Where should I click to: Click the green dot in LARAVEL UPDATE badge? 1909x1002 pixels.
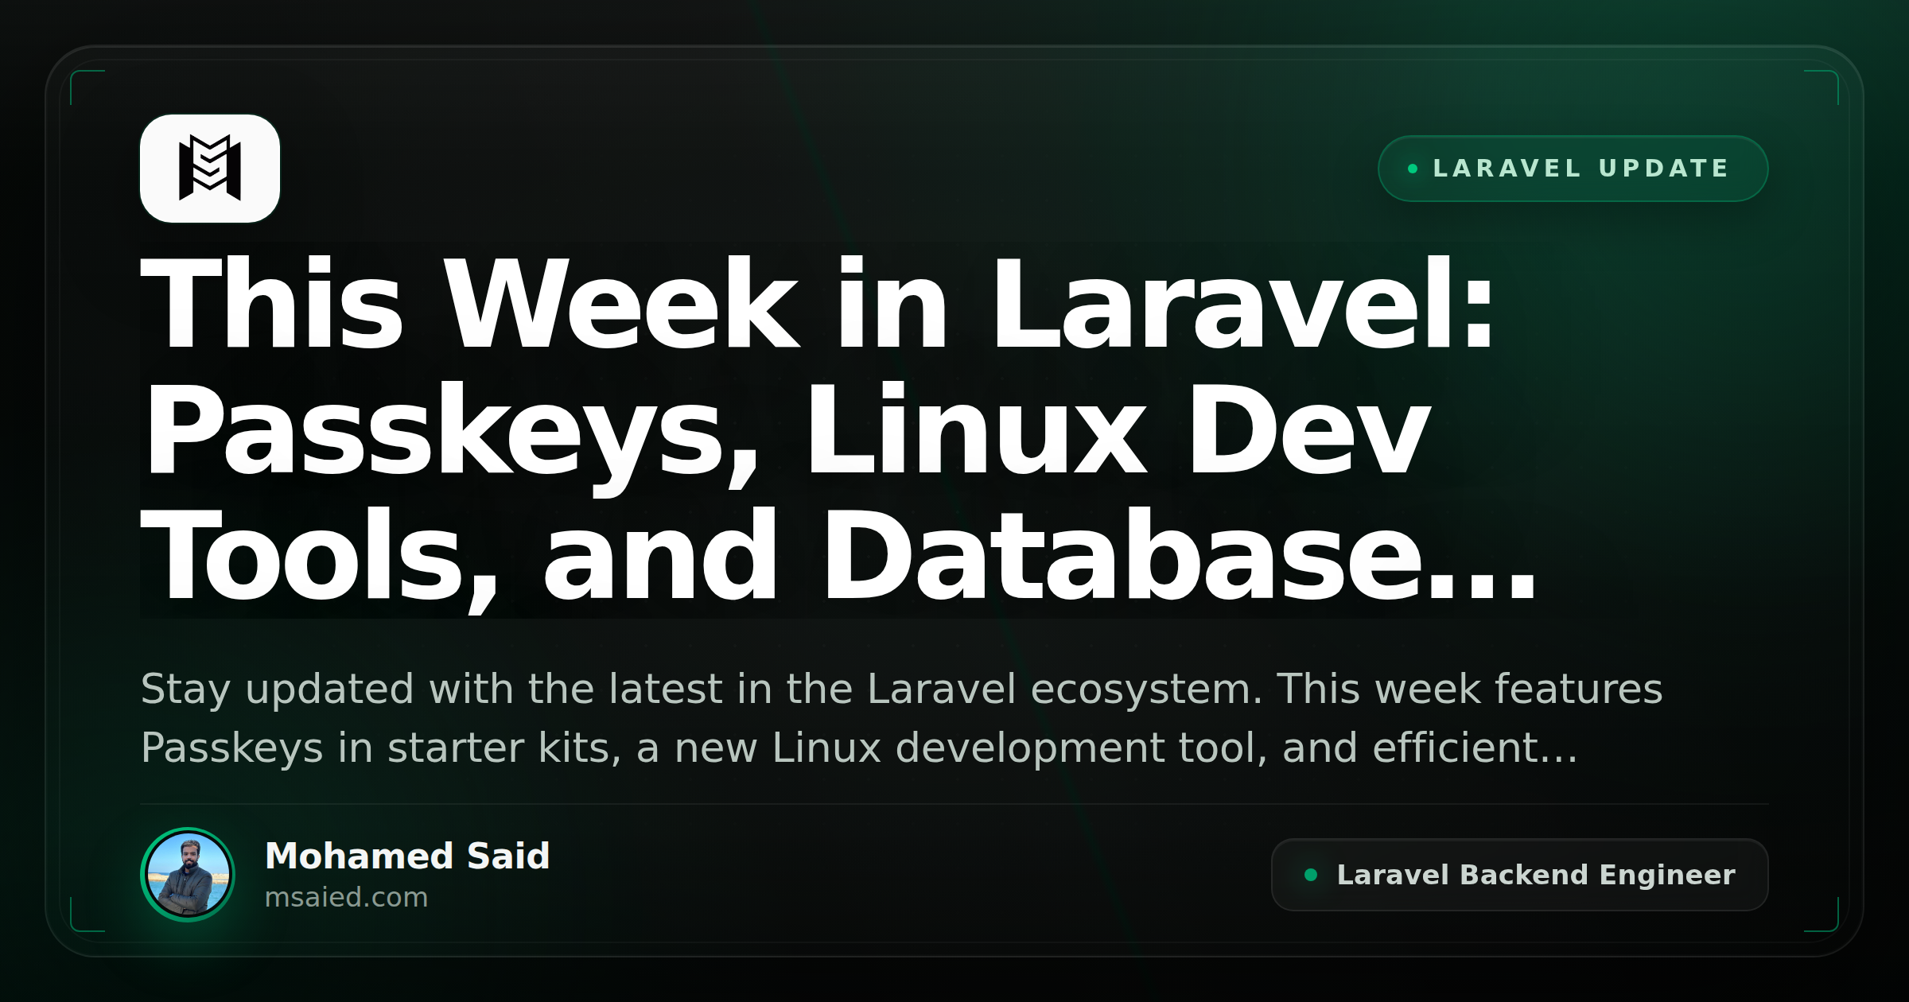(1413, 169)
